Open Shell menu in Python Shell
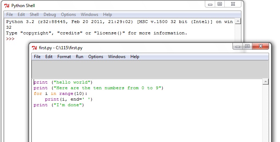Image resolution: width=280 pixels, height=142 pixels. (34, 15)
